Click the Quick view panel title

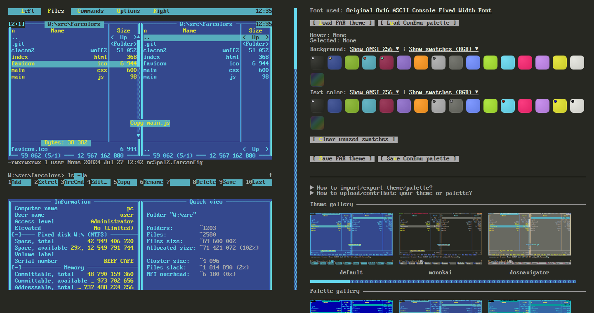pos(206,202)
